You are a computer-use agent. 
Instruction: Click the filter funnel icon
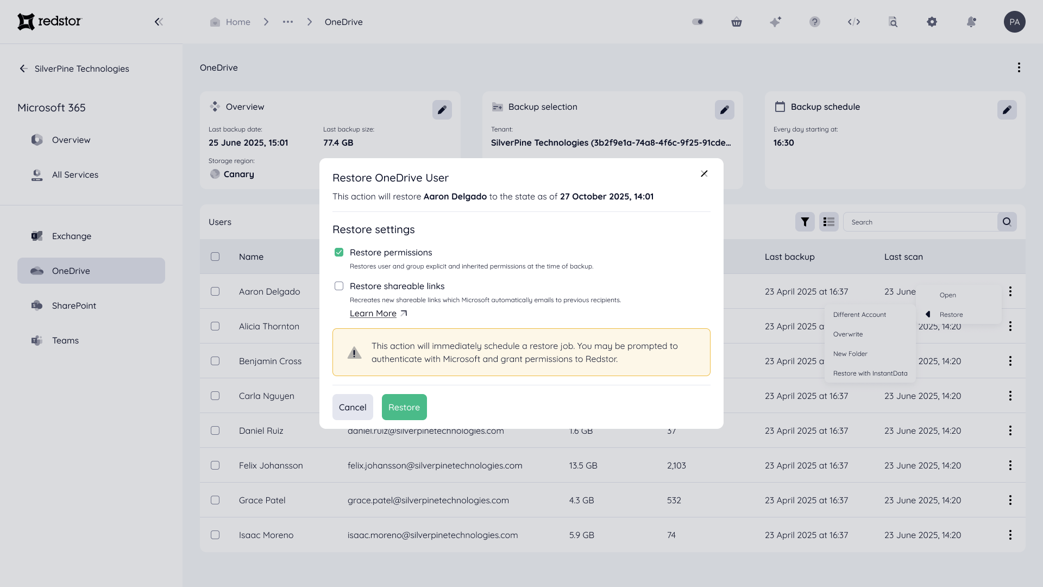pos(805,222)
